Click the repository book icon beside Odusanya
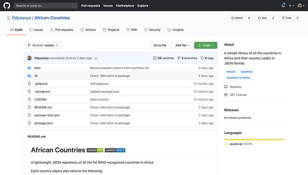The width and height of the screenshot is (308, 175). pos(8,18)
